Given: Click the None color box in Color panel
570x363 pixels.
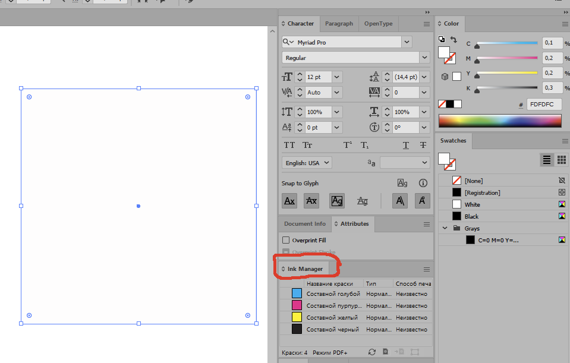Looking at the screenshot, I should [x=442, y=105].
